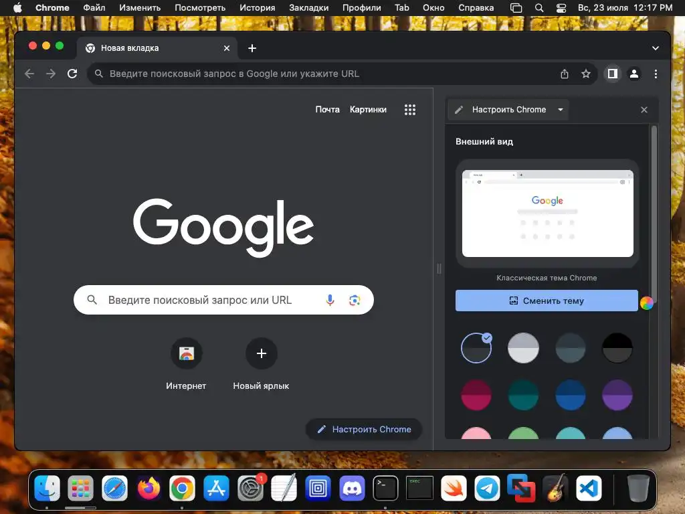Viewport: 685px width, 514px height.
Task: Open the Почта link
Action: [x=327, y=110]
